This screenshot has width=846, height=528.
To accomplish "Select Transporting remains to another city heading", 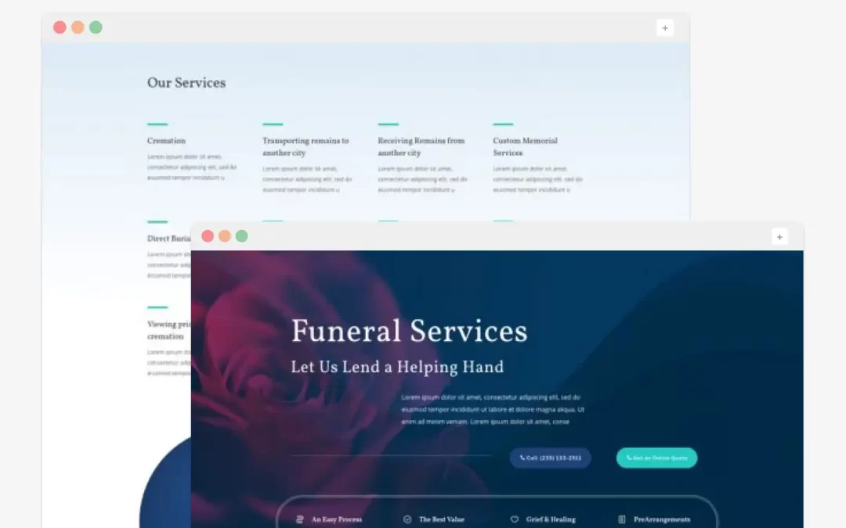I will (x=305, y=146).
